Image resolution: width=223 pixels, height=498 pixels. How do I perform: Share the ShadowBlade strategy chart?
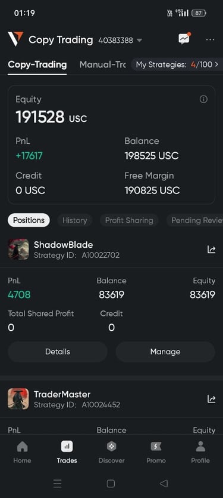(x=211, y=250)
